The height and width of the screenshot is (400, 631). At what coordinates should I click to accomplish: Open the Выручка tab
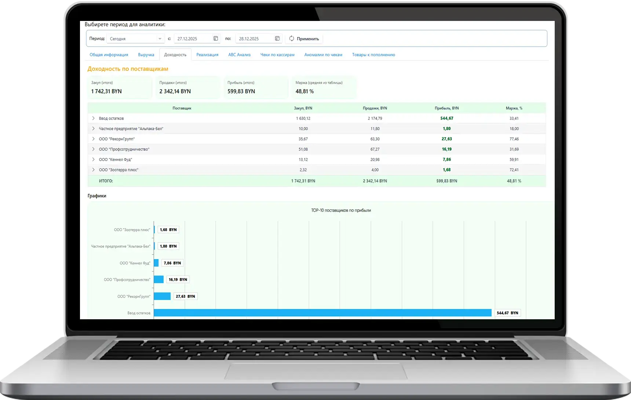pos(146,55)
